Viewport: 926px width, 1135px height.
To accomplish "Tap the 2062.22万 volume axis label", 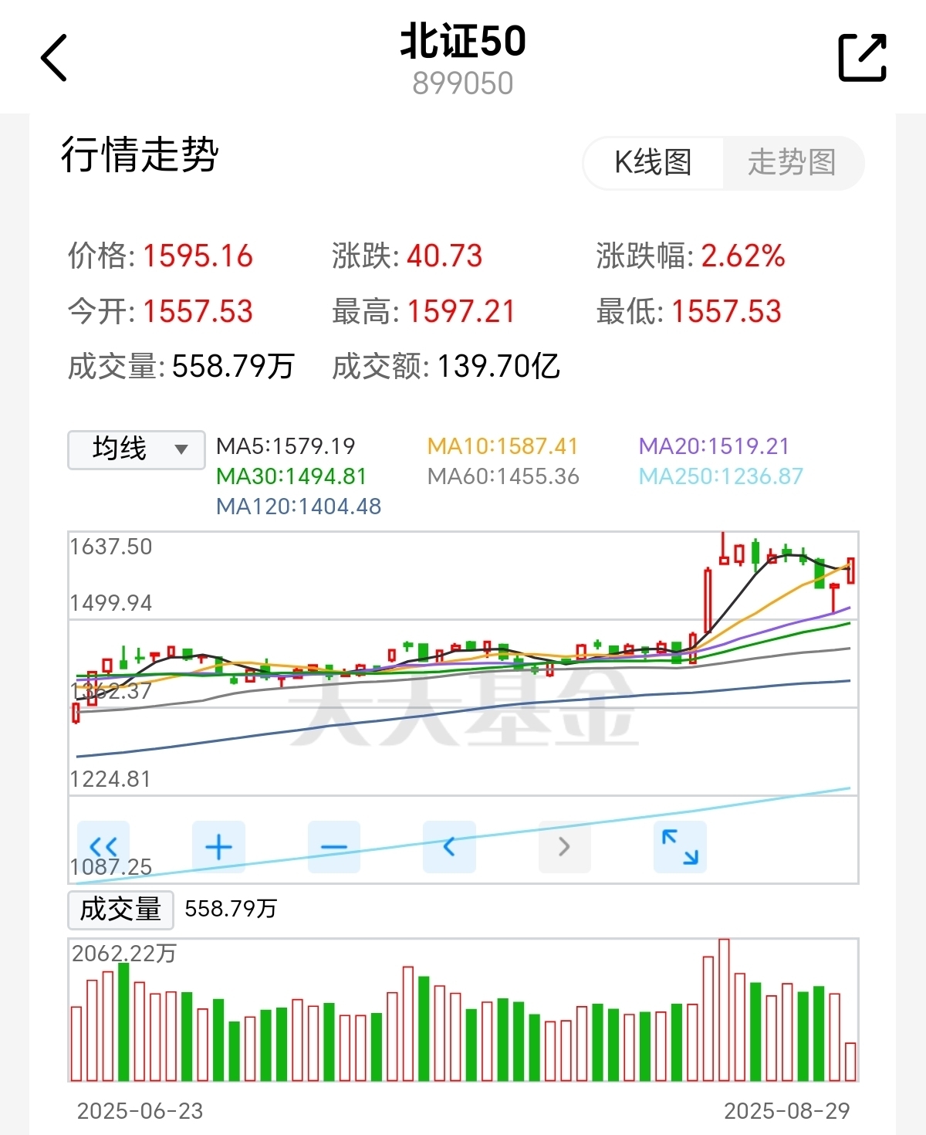I will pos(124,954).
